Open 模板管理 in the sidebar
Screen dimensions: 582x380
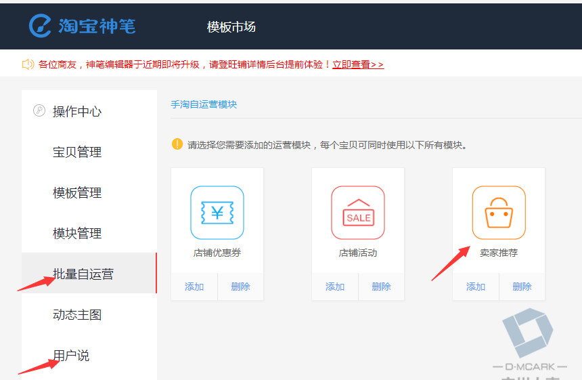[x=77, y=193]
